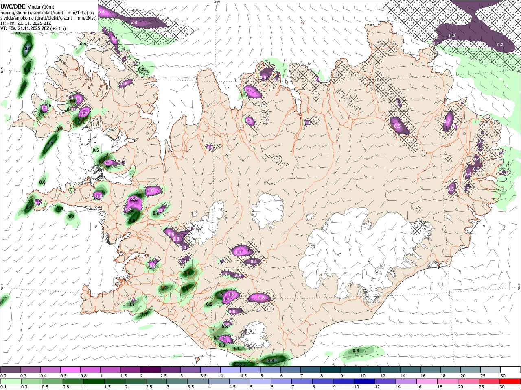Click the 3.3 rainfall value on the map
Image resolution: width=521 pixels, height=390 pixels.
click(50, 144)
